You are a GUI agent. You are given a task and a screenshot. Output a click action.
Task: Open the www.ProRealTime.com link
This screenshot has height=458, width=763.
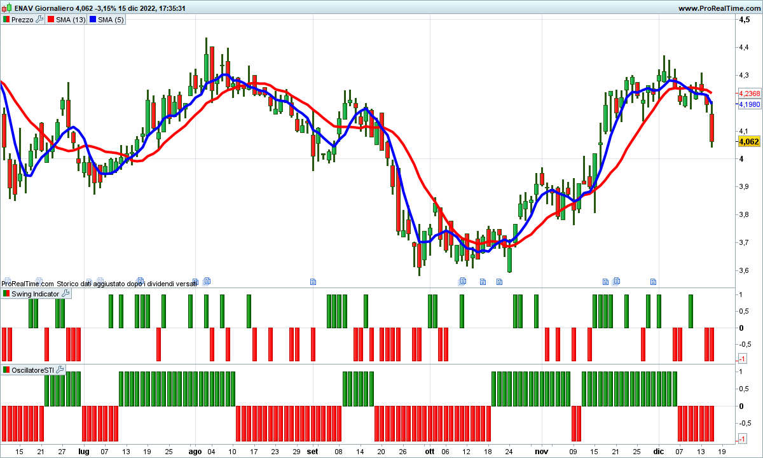click(719, 8)
